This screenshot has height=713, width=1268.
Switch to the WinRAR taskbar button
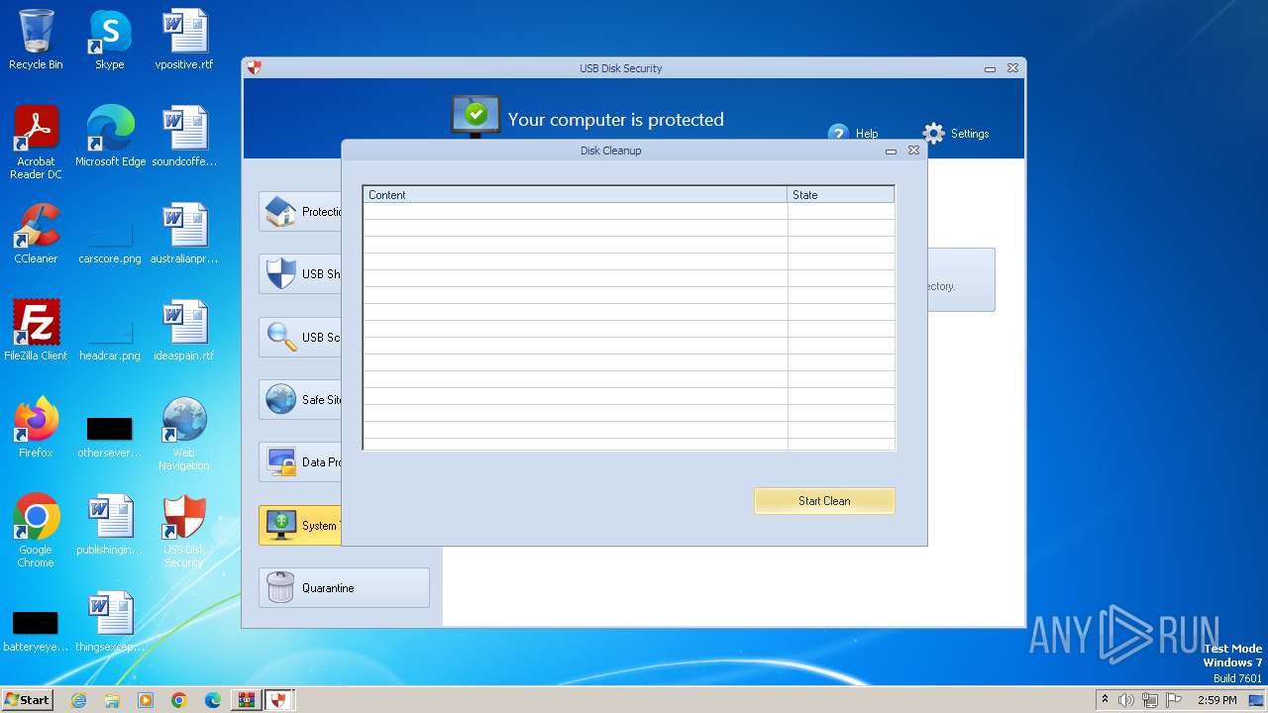pyautogui.click(x=246, y=700)
